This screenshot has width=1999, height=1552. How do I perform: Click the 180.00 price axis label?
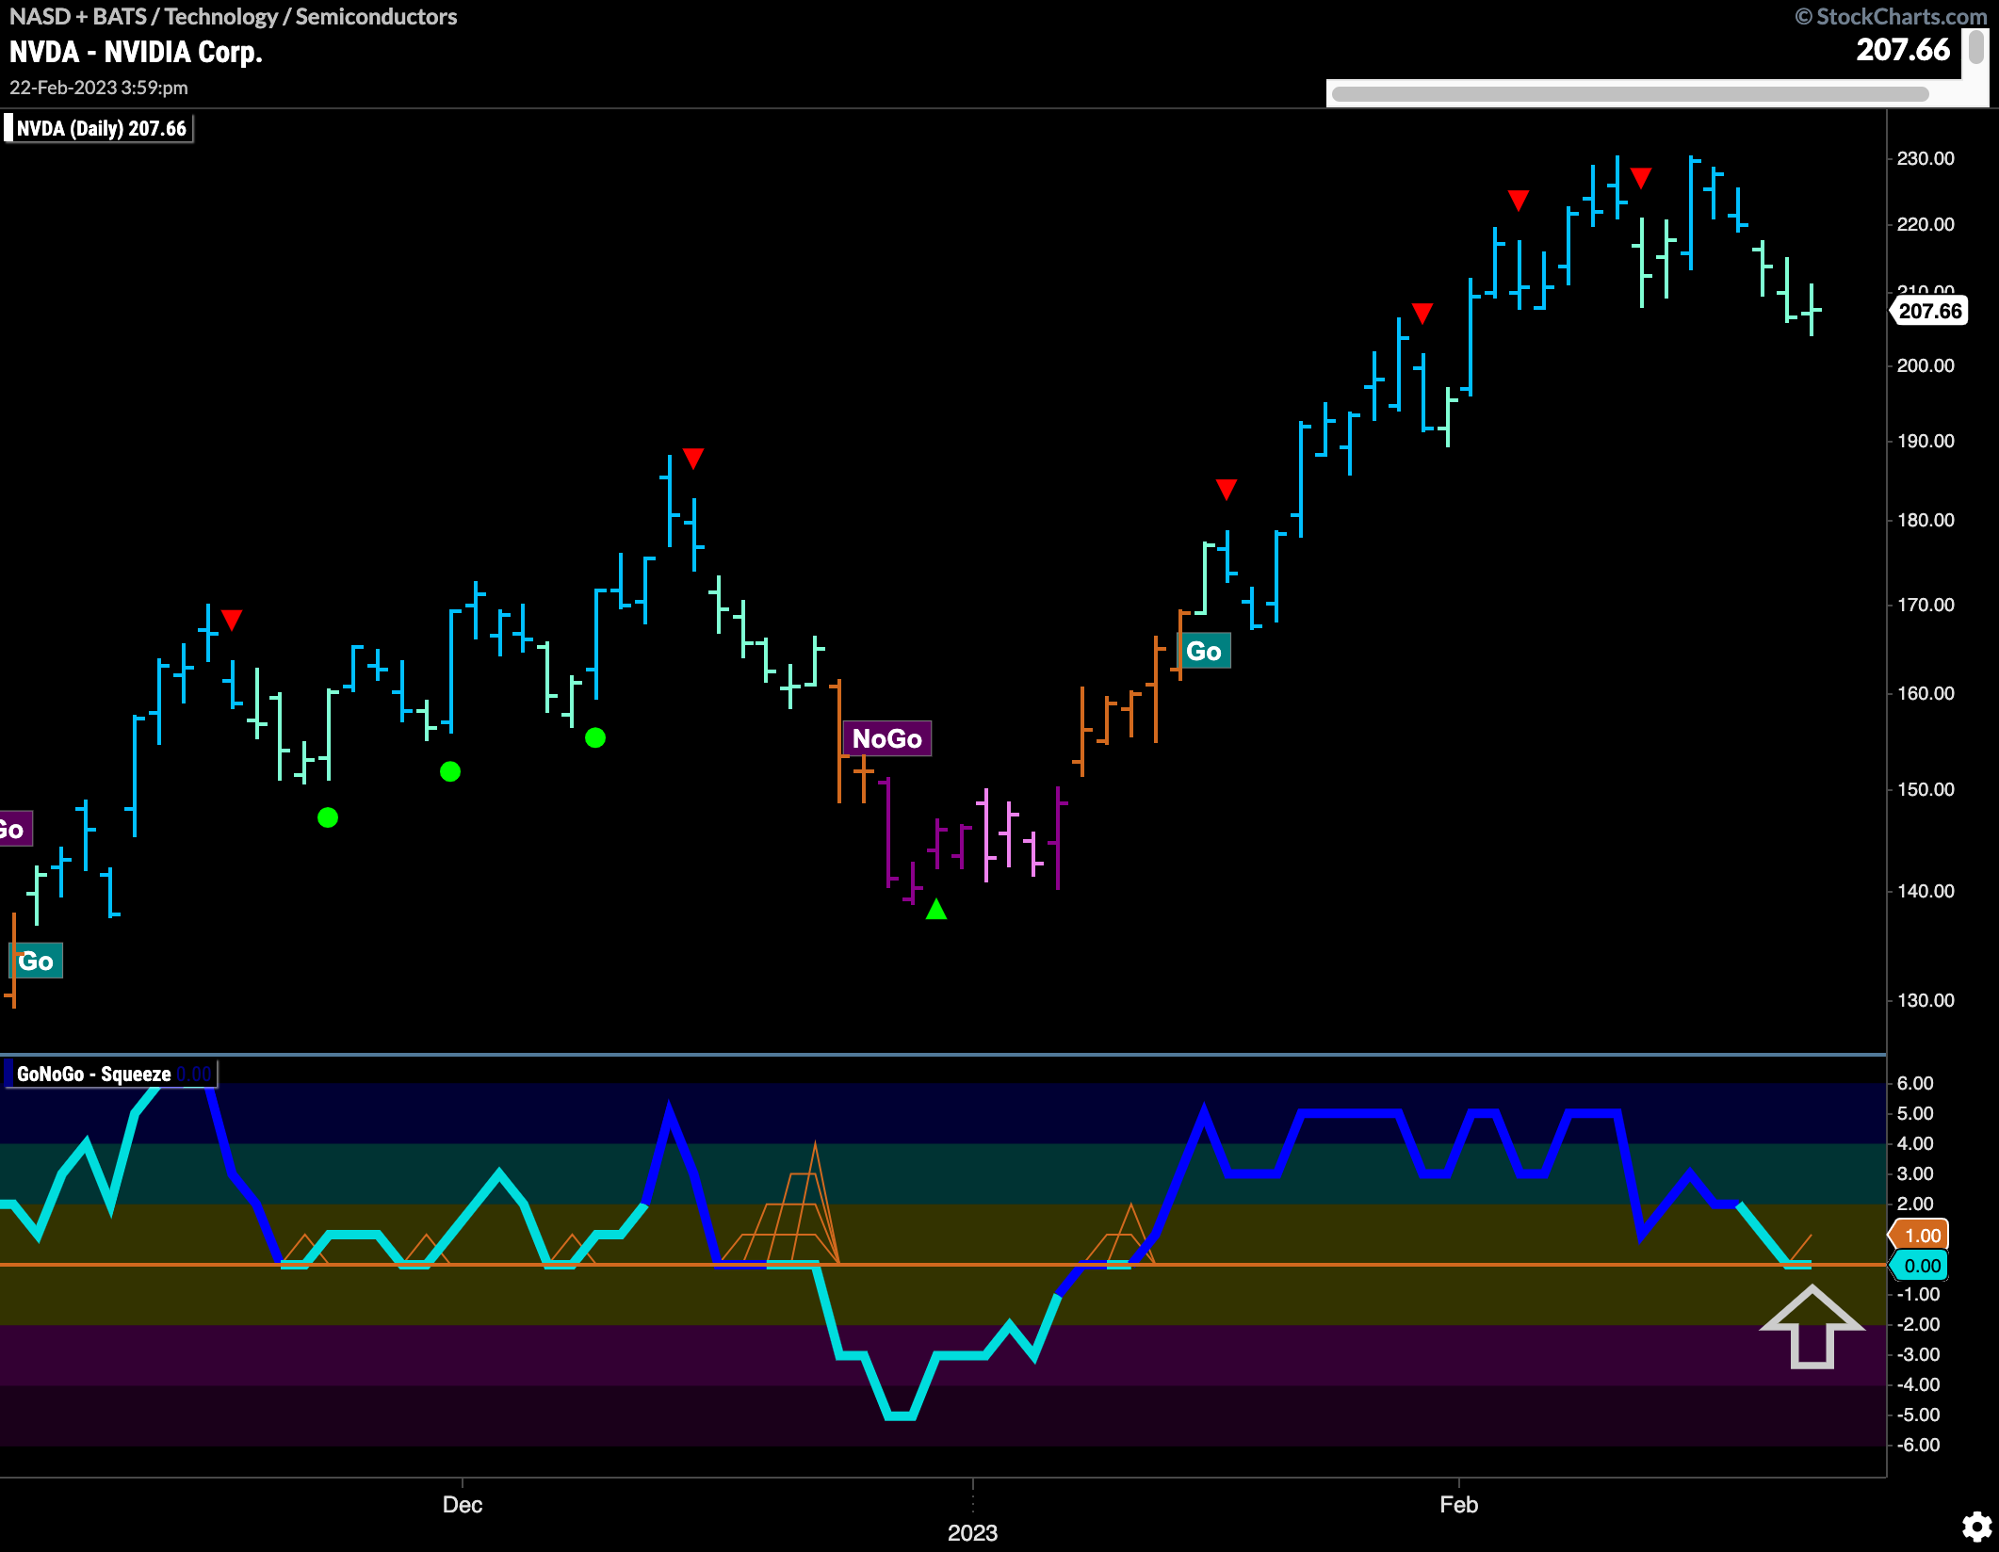pyautogui.click(x=1926, y=520)
